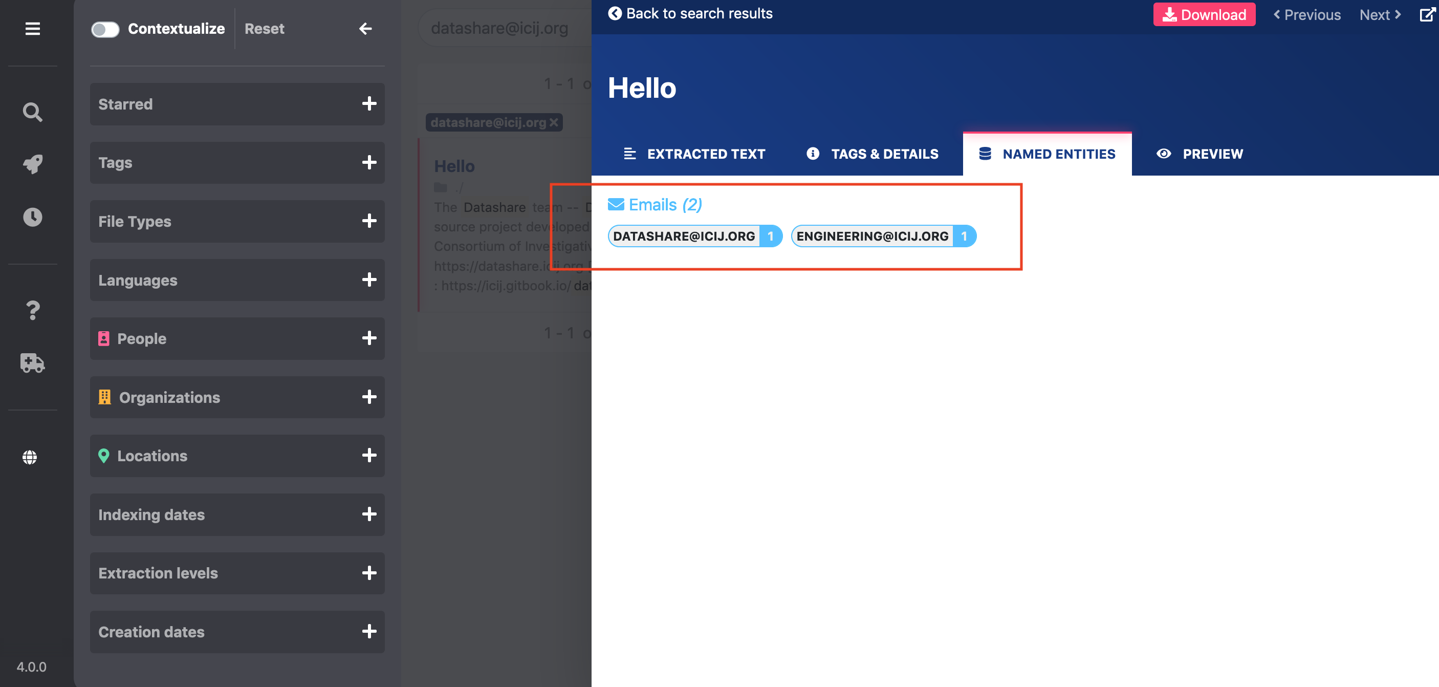This screenshot has height=687, width=1439.
Task: Click the Locations pin icon
Action: [104, 456]
